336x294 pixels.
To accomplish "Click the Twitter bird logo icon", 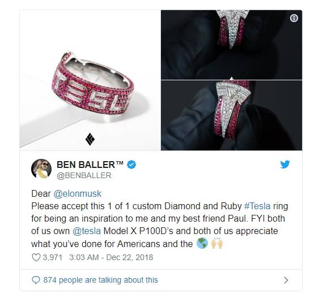I will [285, 164].
